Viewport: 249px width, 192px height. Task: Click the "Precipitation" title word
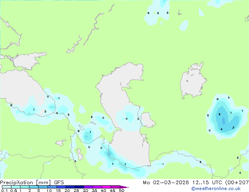point(16,183)
